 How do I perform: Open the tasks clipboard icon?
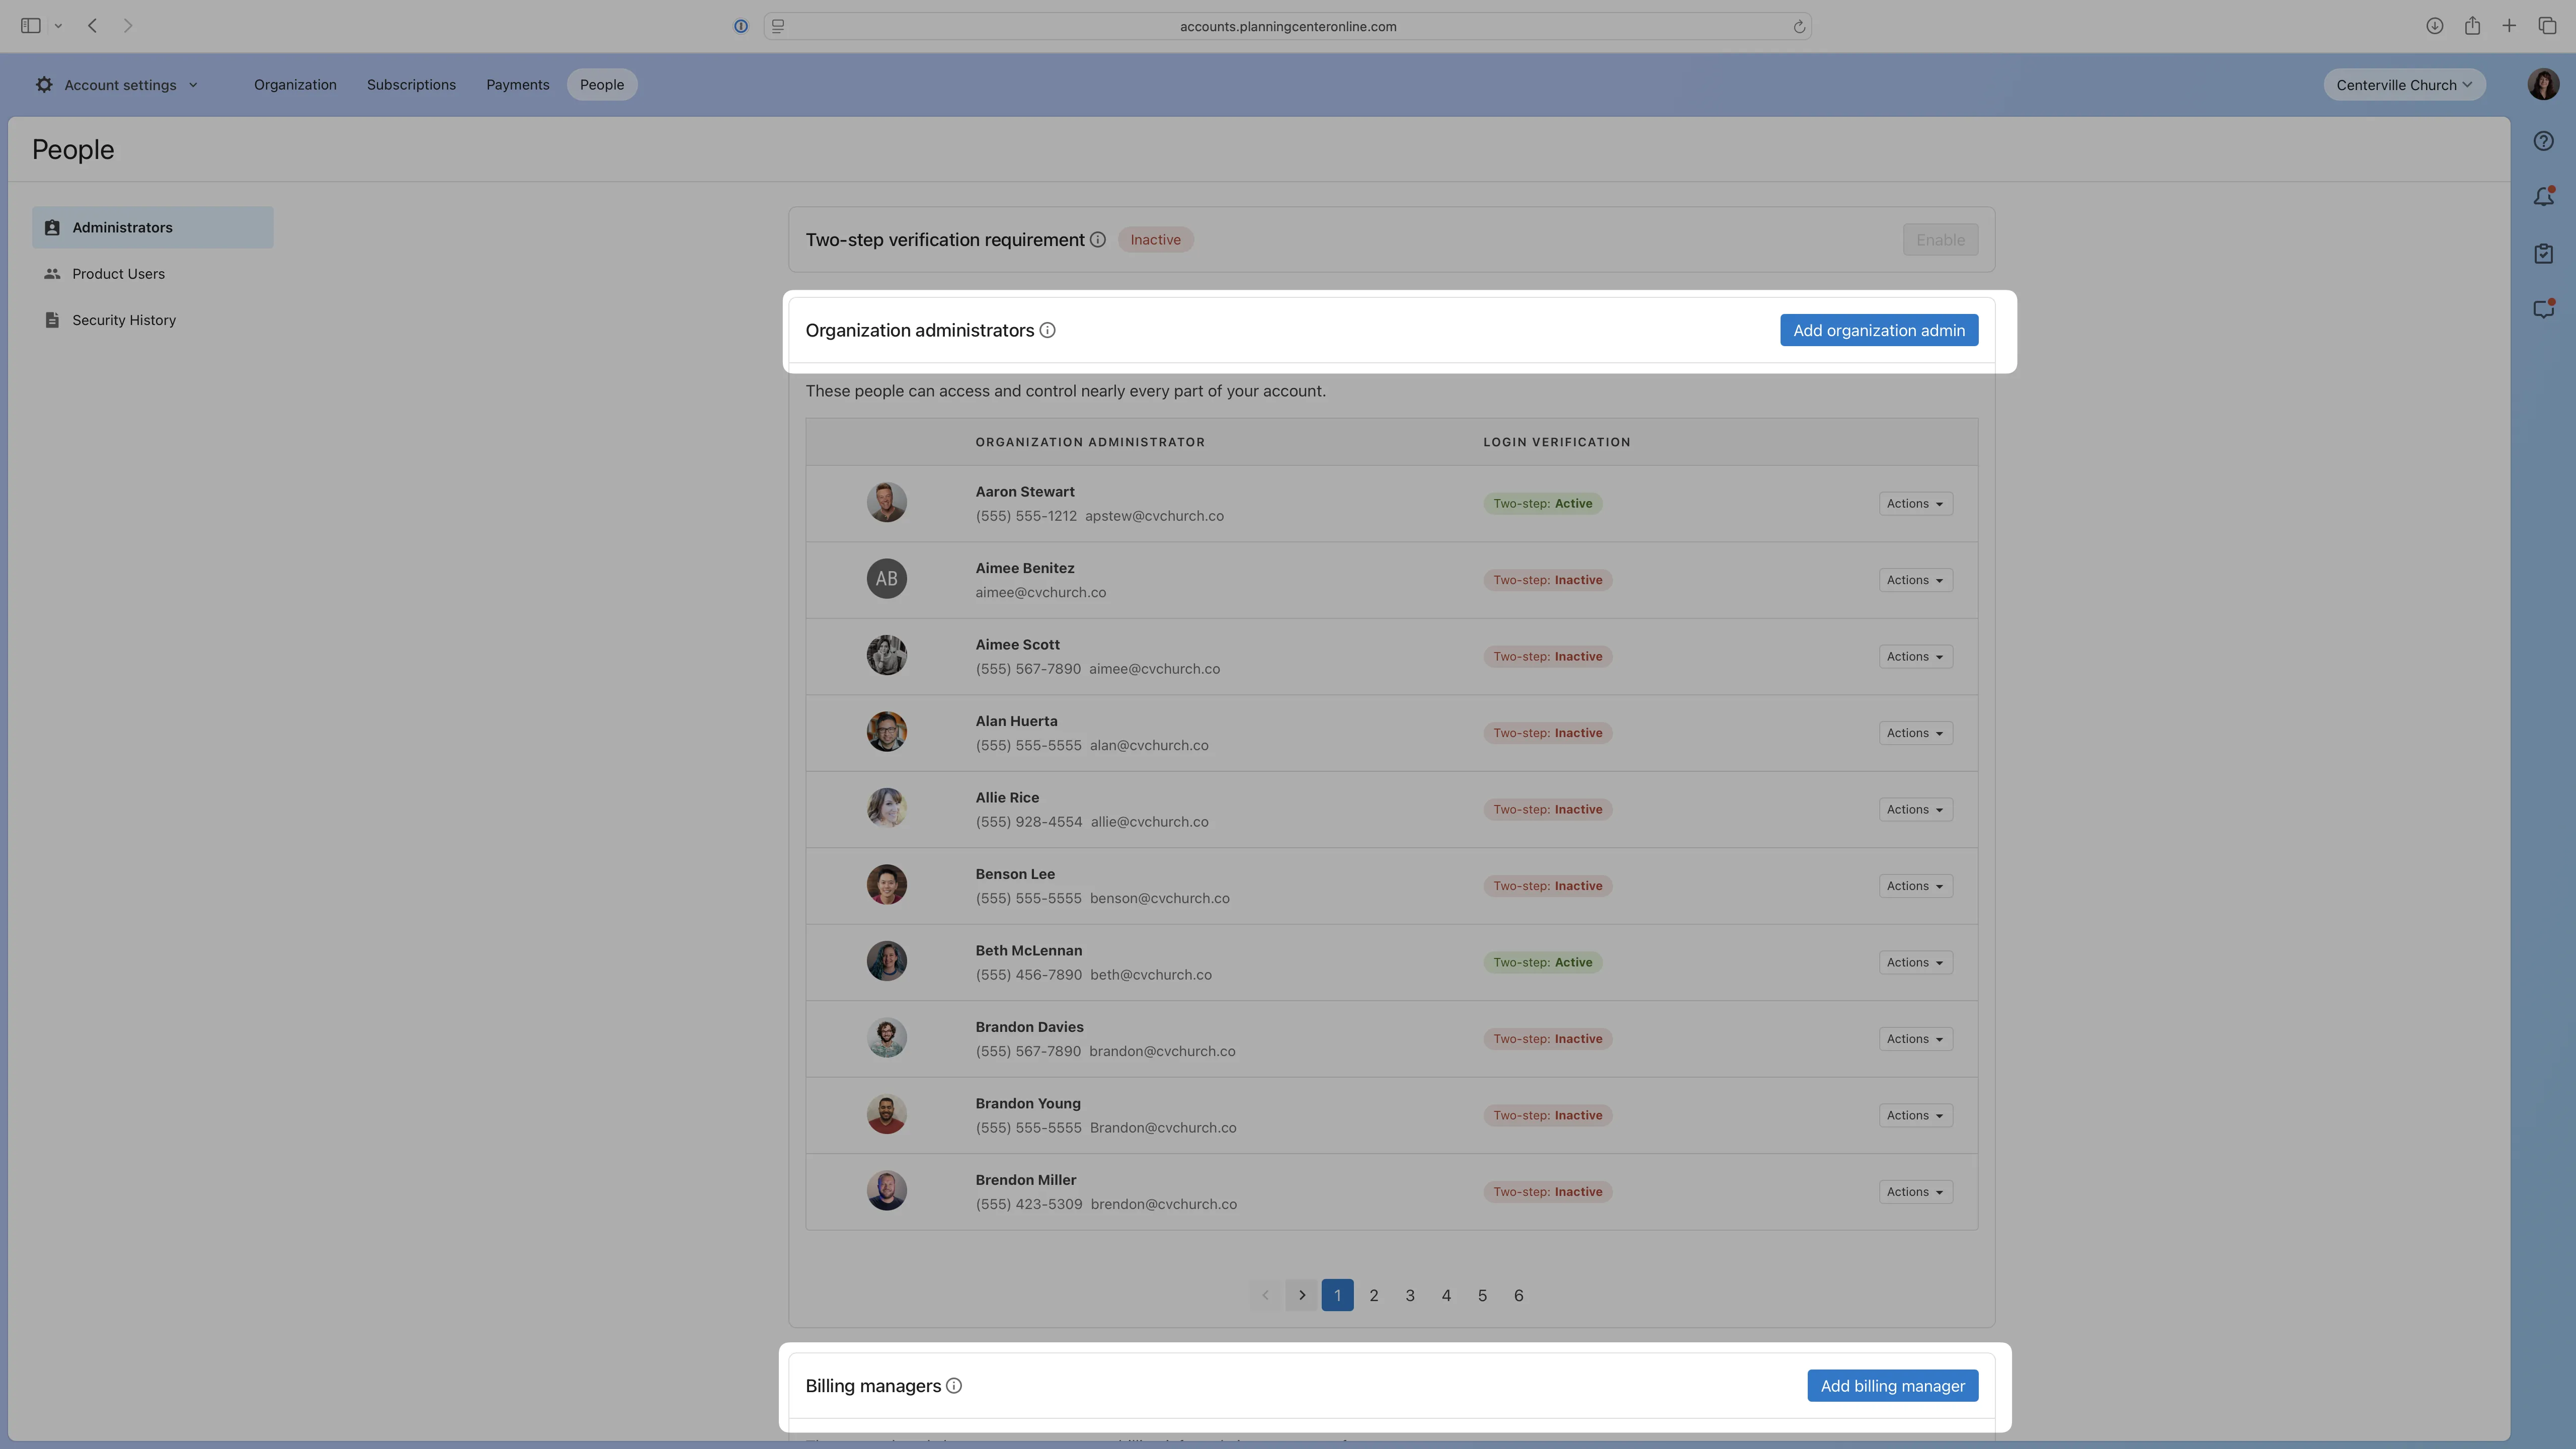tap(2543, 253)
